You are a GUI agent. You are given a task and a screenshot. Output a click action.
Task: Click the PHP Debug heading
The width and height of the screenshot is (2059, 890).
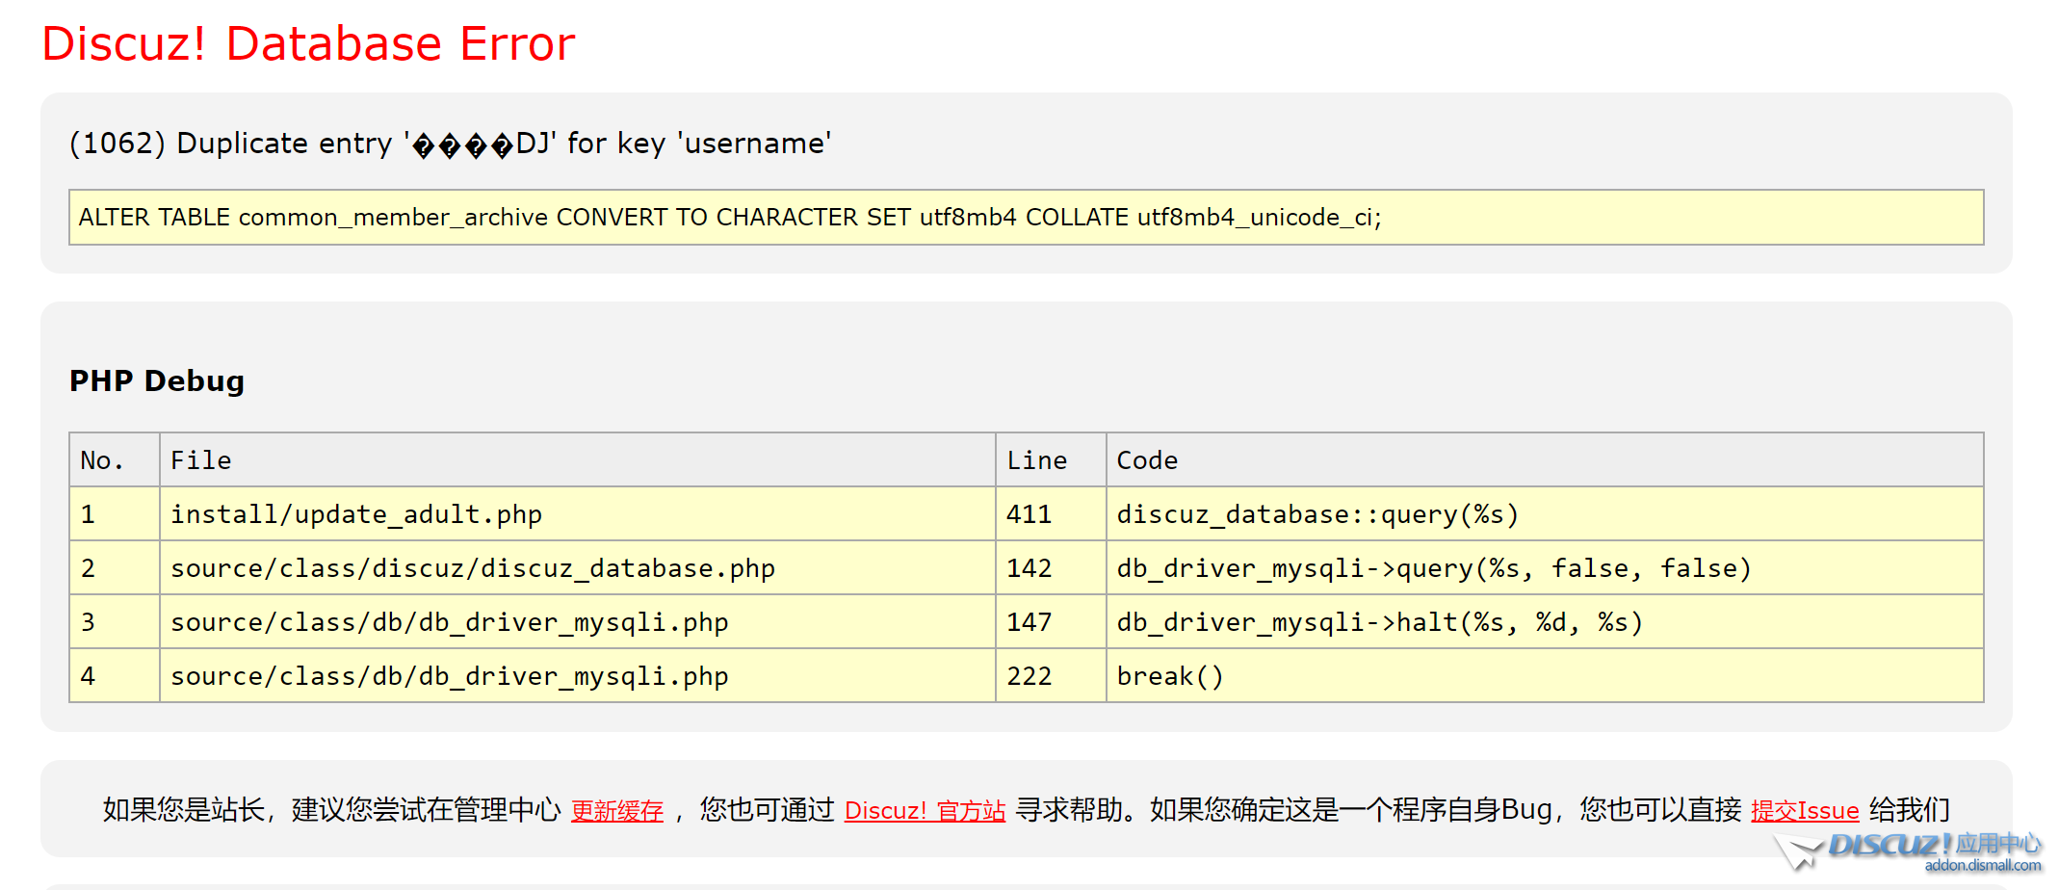pos(157,381)
